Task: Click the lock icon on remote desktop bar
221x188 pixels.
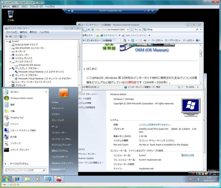Action: [72, 11]
